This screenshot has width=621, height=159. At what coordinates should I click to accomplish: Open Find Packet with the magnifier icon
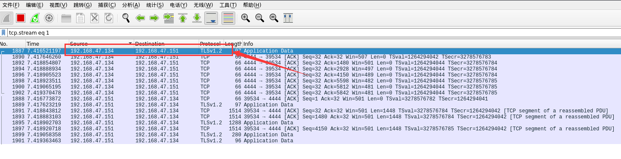(x=126, y=18)
